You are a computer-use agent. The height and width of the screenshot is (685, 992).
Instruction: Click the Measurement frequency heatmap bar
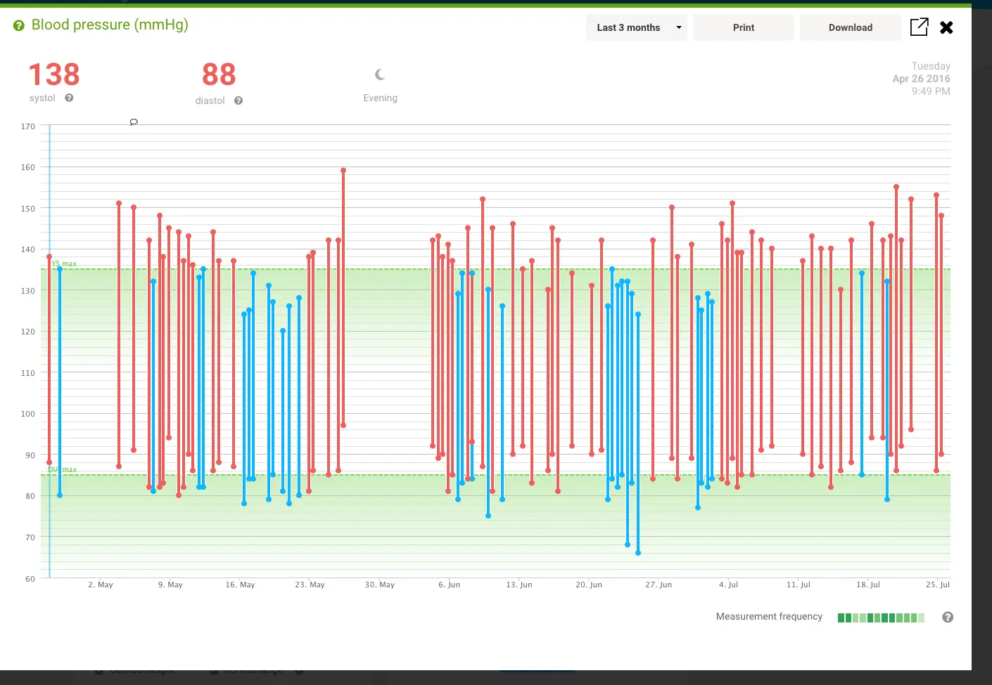point(880,617)
